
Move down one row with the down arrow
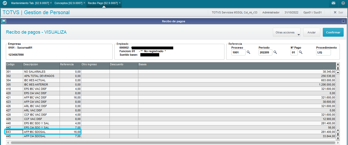click(338, 130)
